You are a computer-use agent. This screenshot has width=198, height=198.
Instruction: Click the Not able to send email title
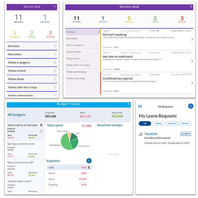point(117,56)
